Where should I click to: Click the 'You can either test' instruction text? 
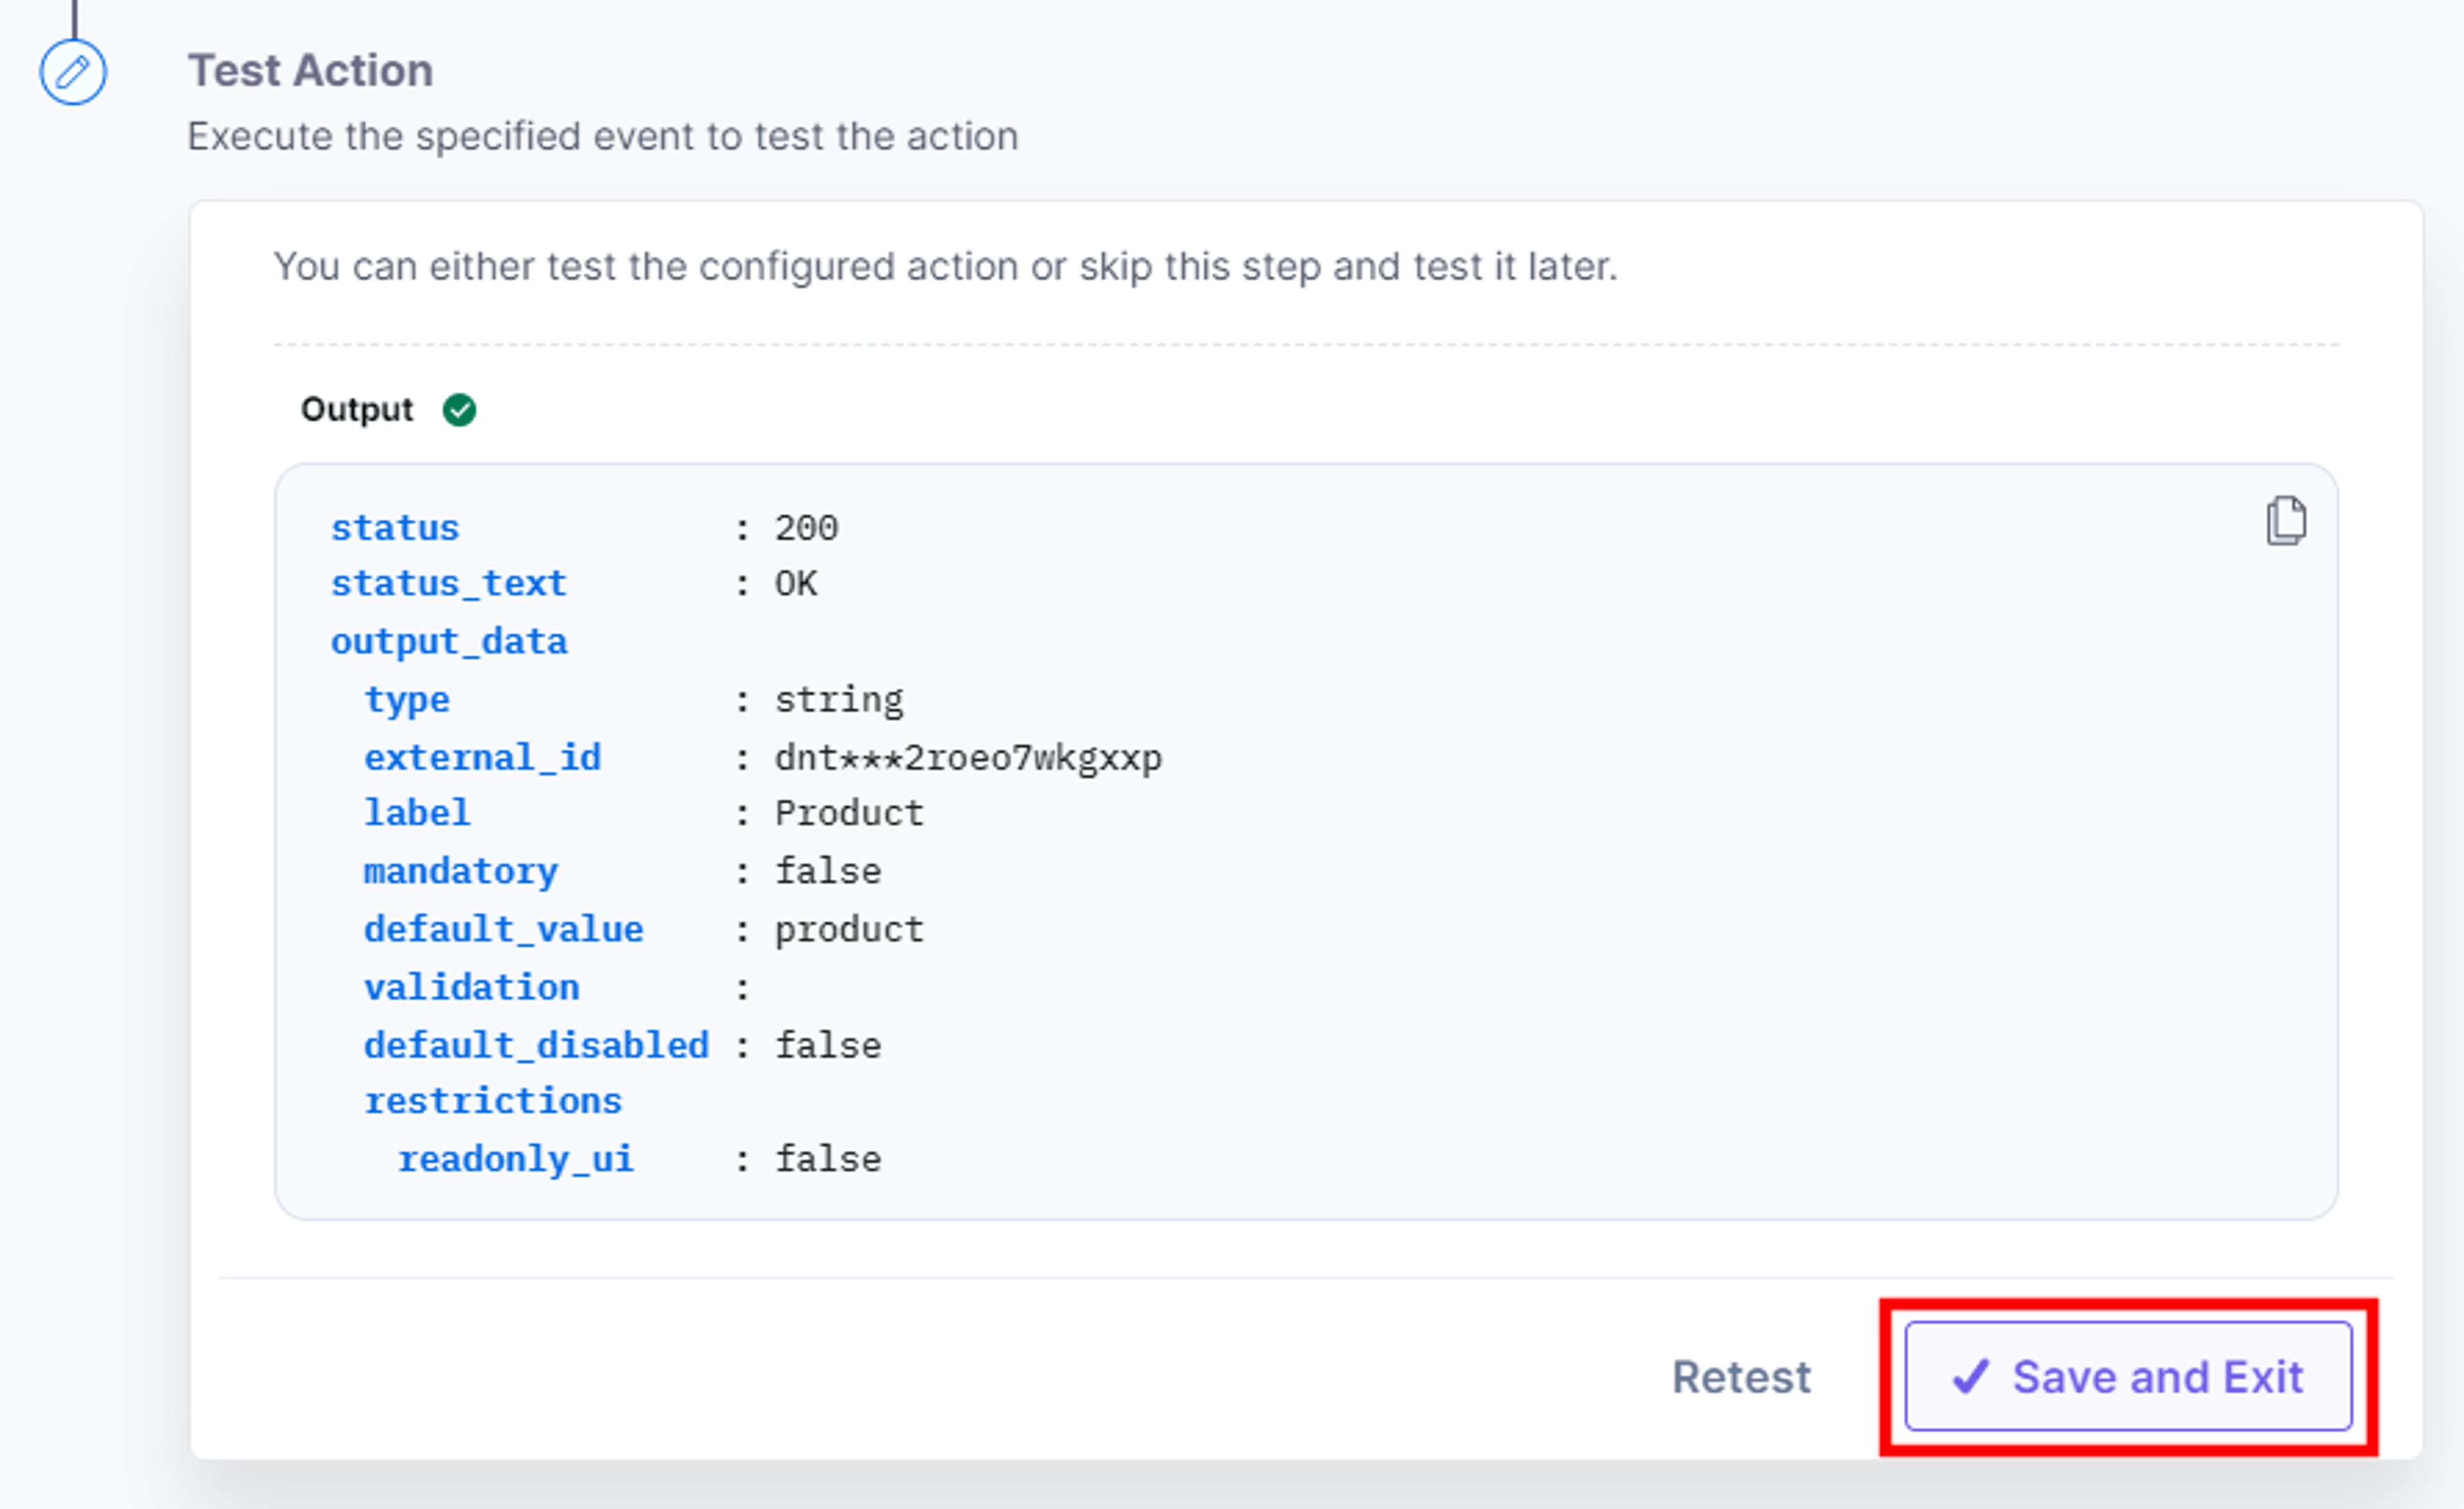pos(946,266)
